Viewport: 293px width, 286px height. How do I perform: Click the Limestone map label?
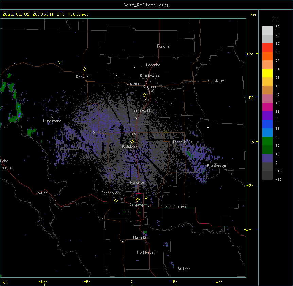(52, 121)
